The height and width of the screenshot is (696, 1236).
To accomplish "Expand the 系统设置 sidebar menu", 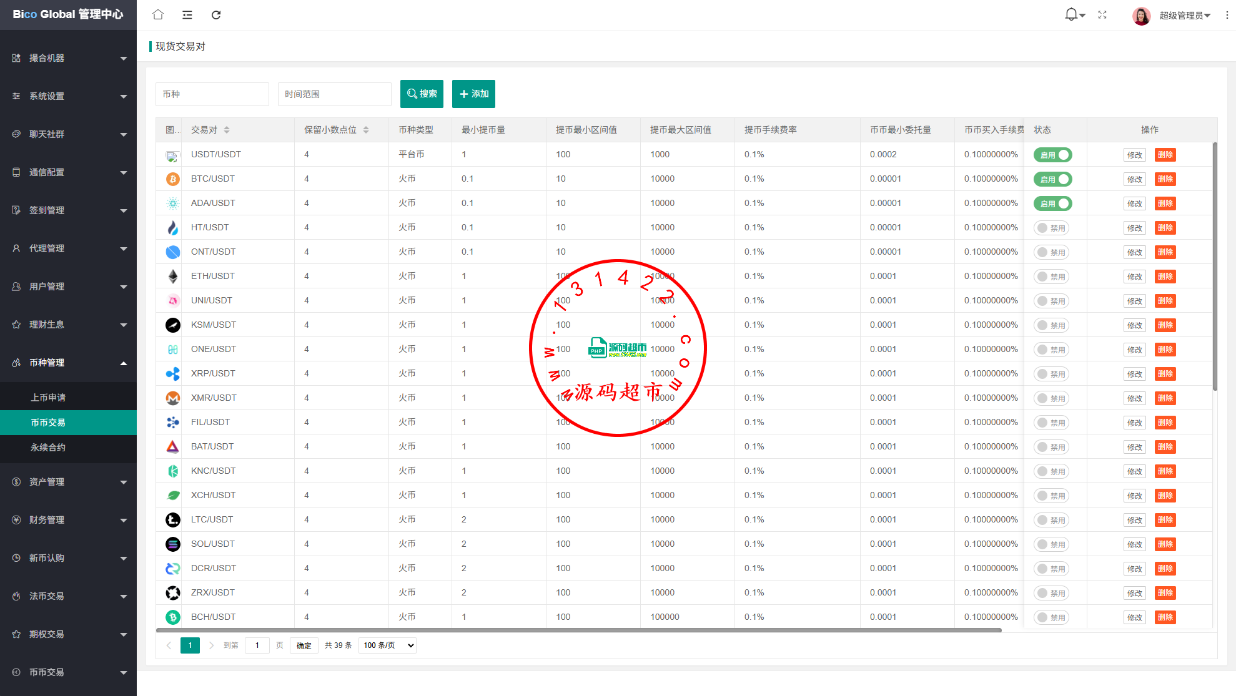I will [68, 96].
